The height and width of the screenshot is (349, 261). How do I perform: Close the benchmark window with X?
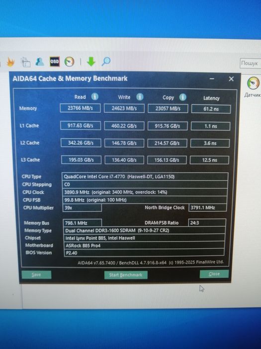pyautogui.click(x=231, y=79)
